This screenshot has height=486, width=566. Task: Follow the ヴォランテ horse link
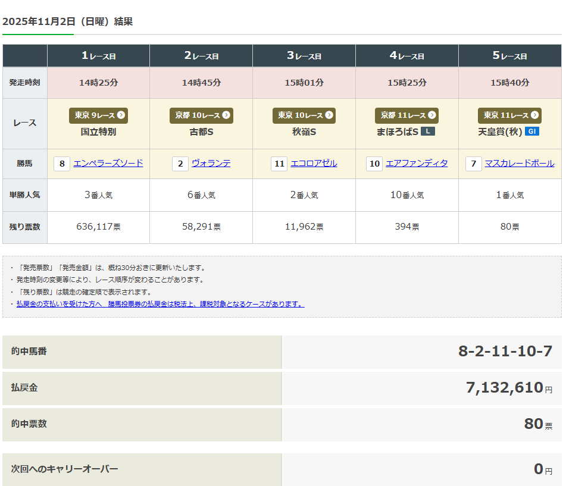coord(211,163)
